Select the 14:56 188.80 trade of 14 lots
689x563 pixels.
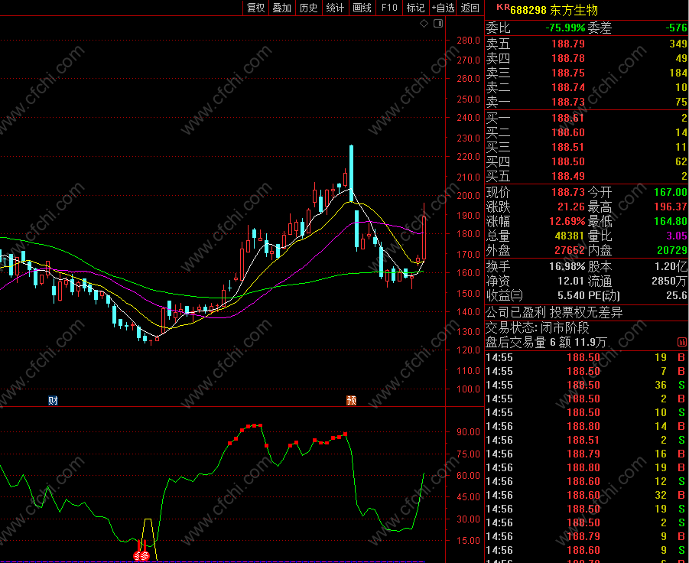(x=587, y=426)
